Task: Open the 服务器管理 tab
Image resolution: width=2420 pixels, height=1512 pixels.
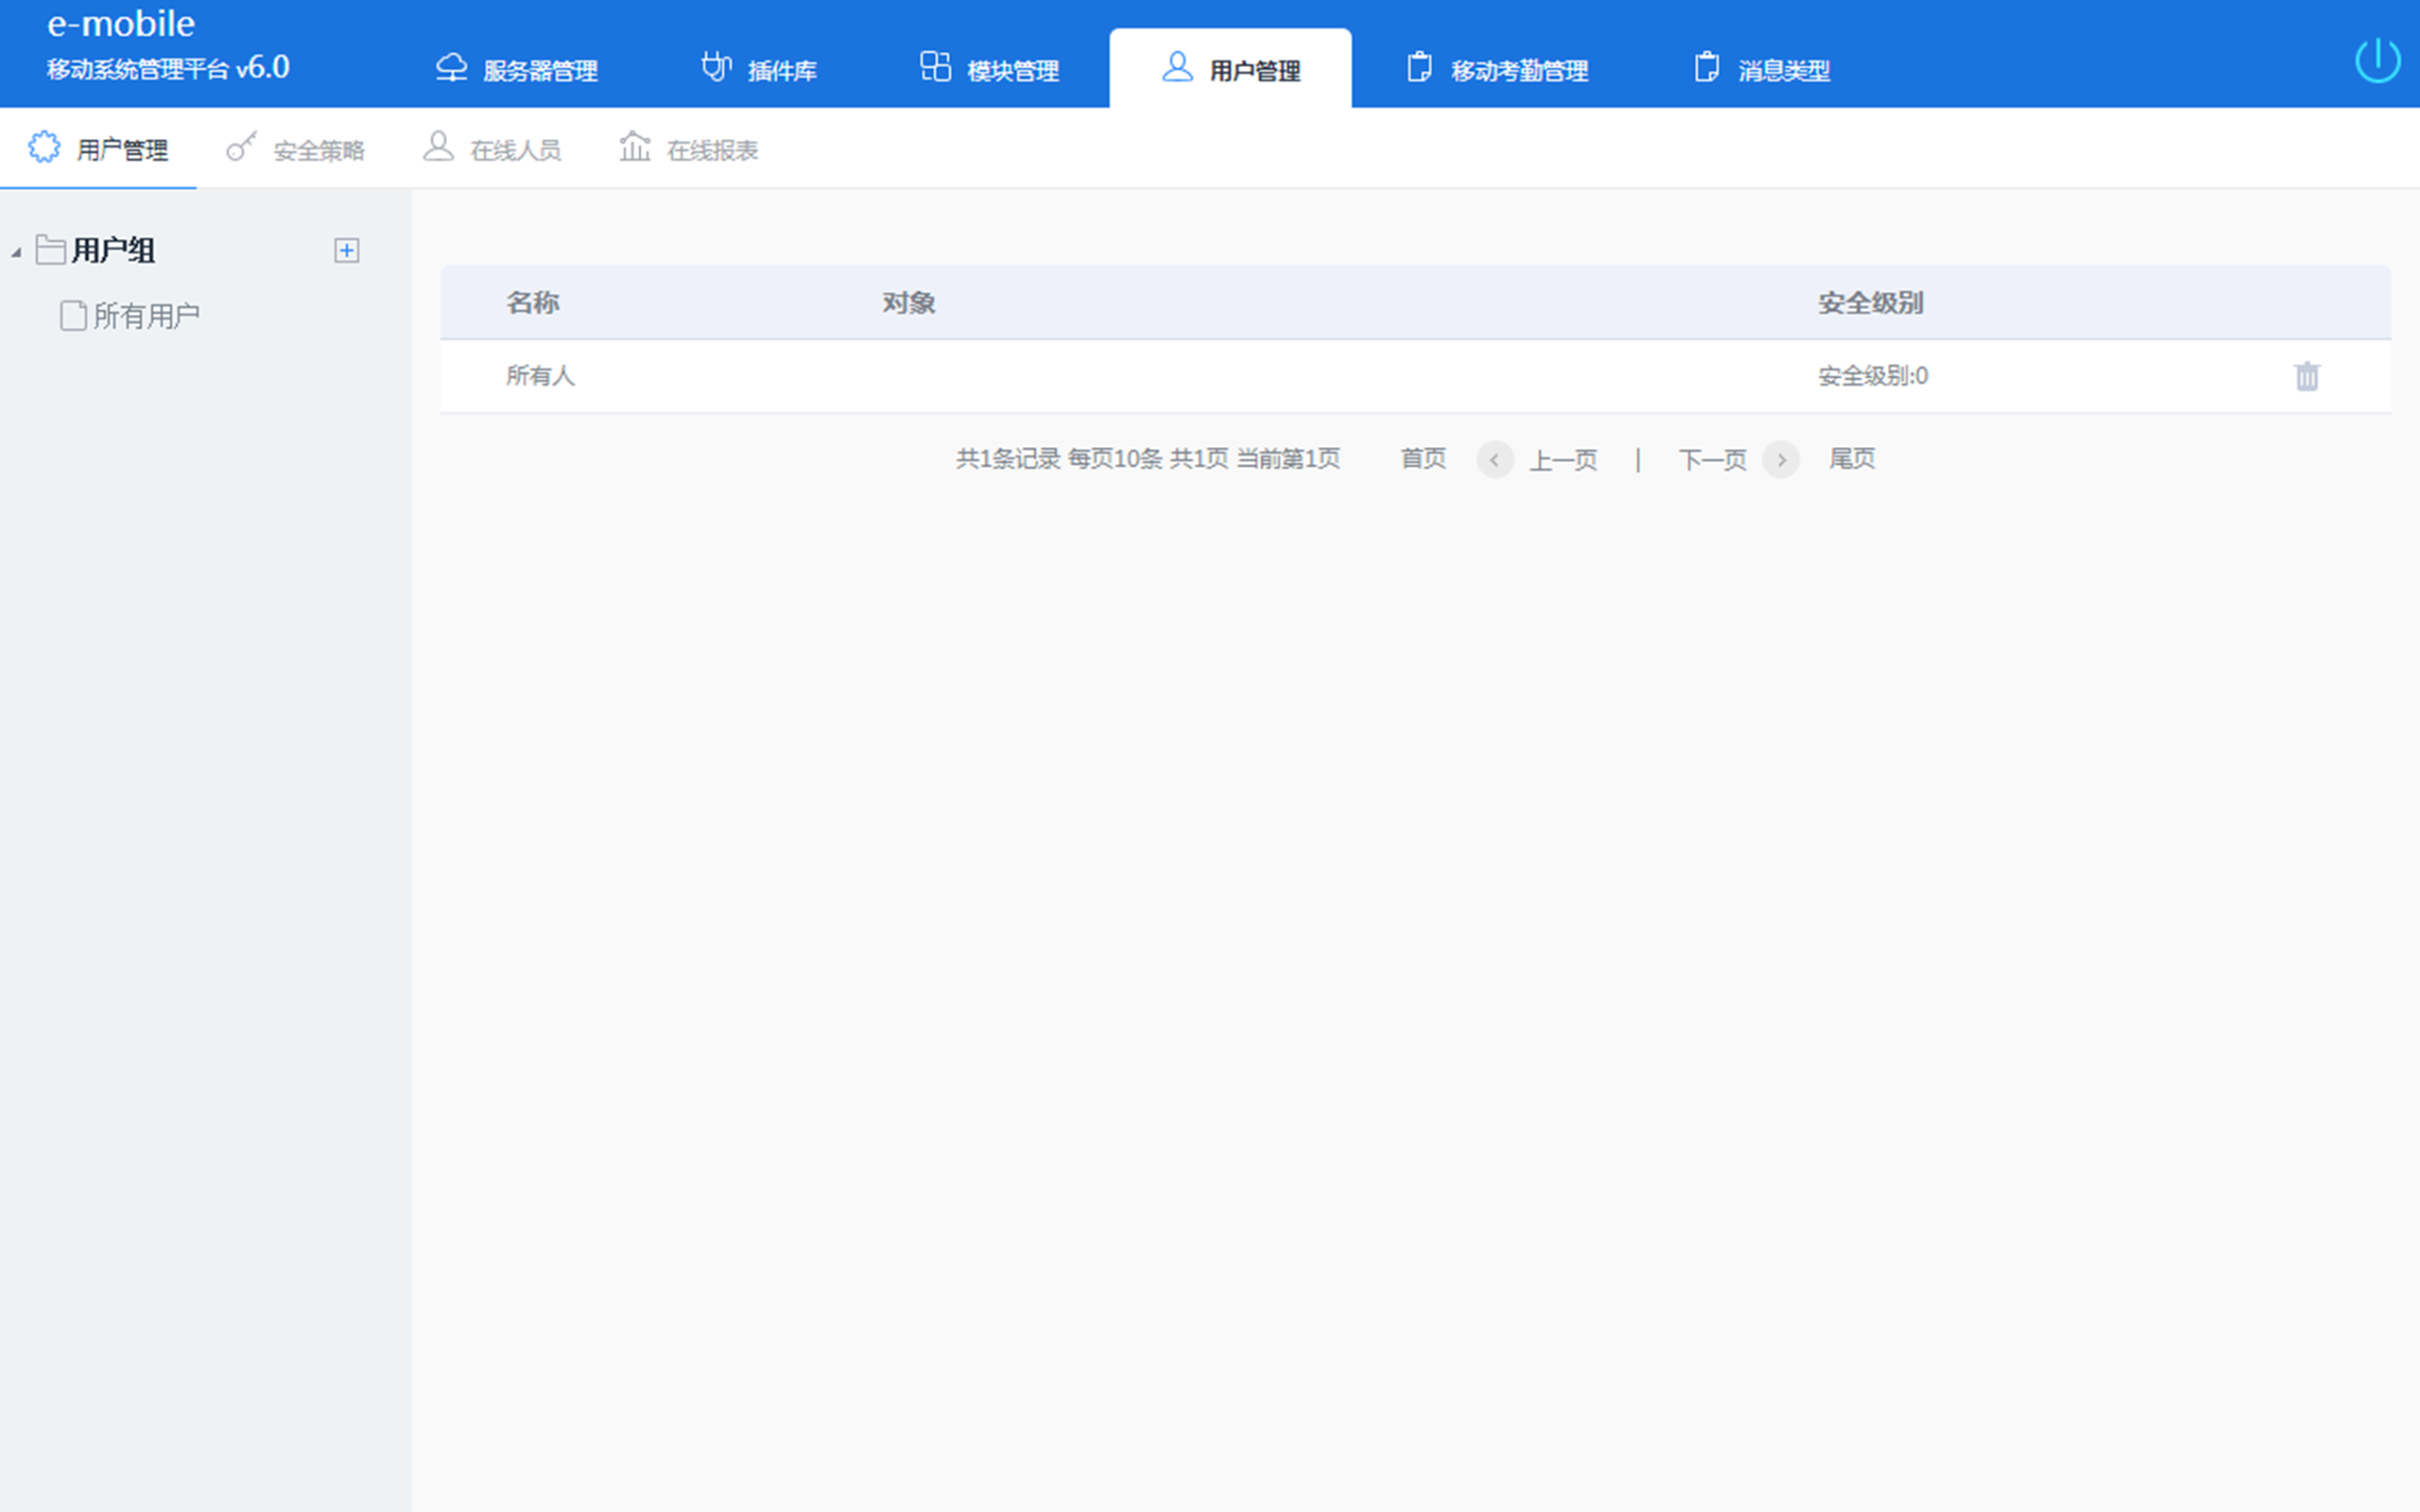Action: point(517,69)
